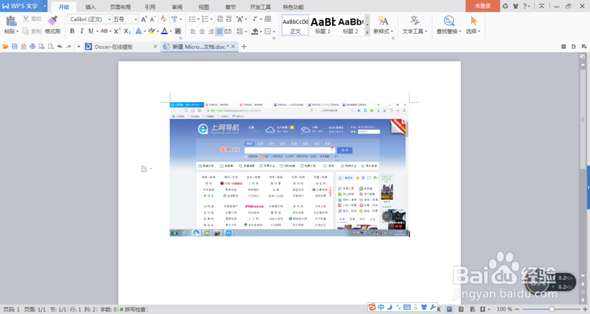Increase font size with the A+ icon
Image resolution: width=590 pixels, height=314 pixels.
pos(144,19)
